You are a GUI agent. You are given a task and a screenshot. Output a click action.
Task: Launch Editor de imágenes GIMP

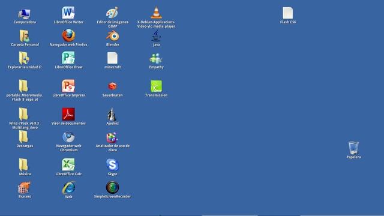112,13
